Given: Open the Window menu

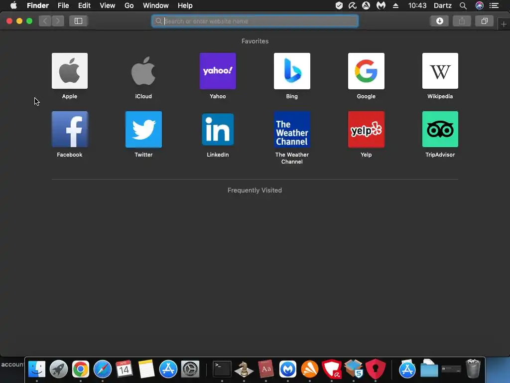Looking at the screenshot, I should [x=156, y=5].
